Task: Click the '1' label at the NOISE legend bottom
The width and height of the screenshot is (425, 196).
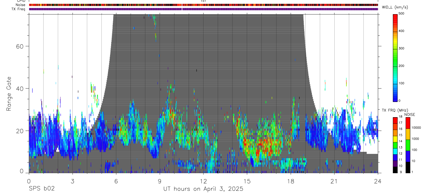Action: click(x=413, y=172)
